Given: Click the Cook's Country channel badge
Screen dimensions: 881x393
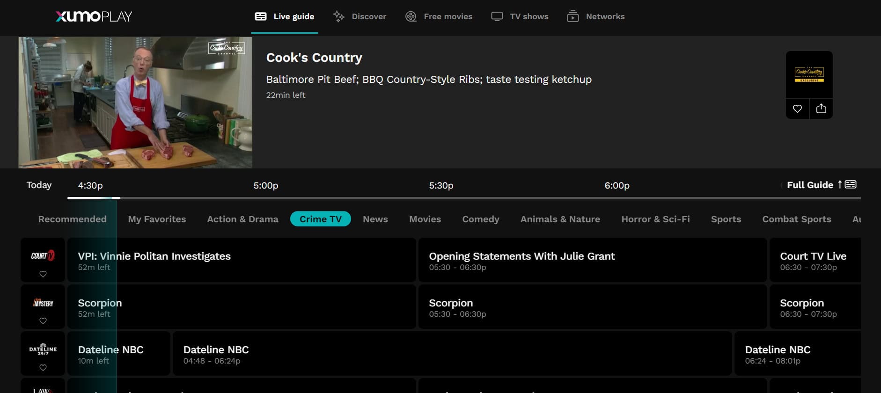Looking at the screenshot, I should (809, 74).
